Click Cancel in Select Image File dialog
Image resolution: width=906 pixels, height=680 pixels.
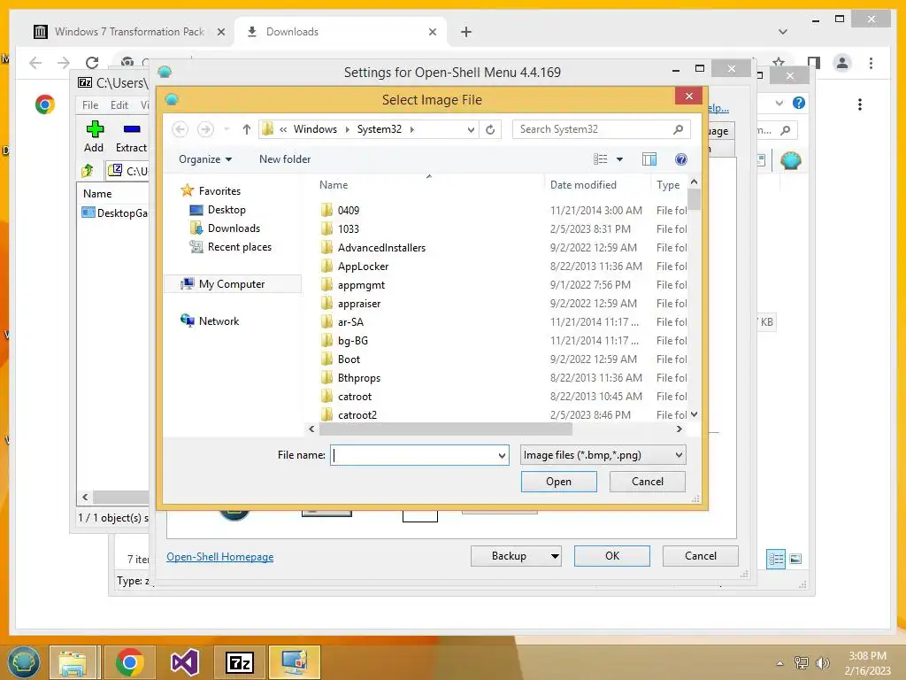click(x=647, y=481)
